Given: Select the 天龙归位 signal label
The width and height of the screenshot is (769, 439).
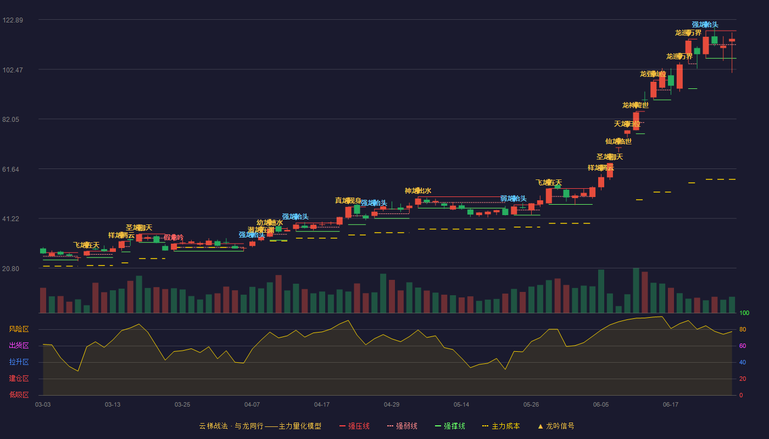Looking at the screenshot, I should (x=627, y=124).
